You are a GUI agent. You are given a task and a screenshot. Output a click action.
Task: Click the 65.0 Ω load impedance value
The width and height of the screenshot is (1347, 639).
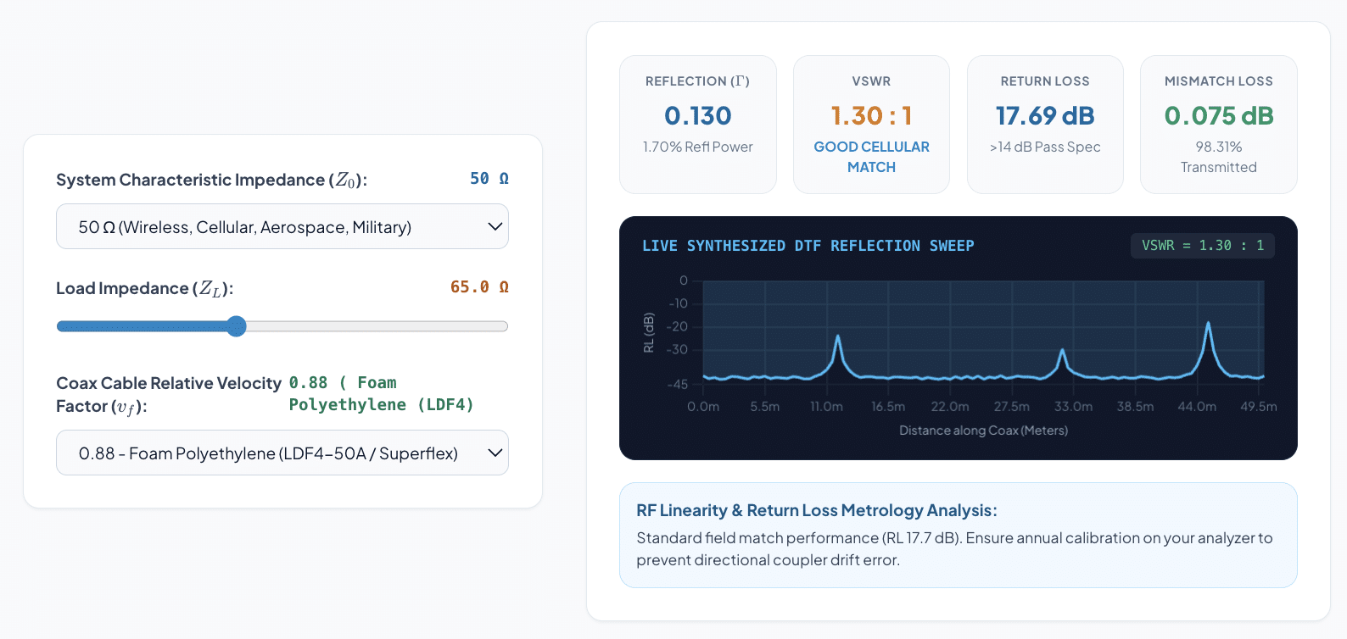point(479,287)
